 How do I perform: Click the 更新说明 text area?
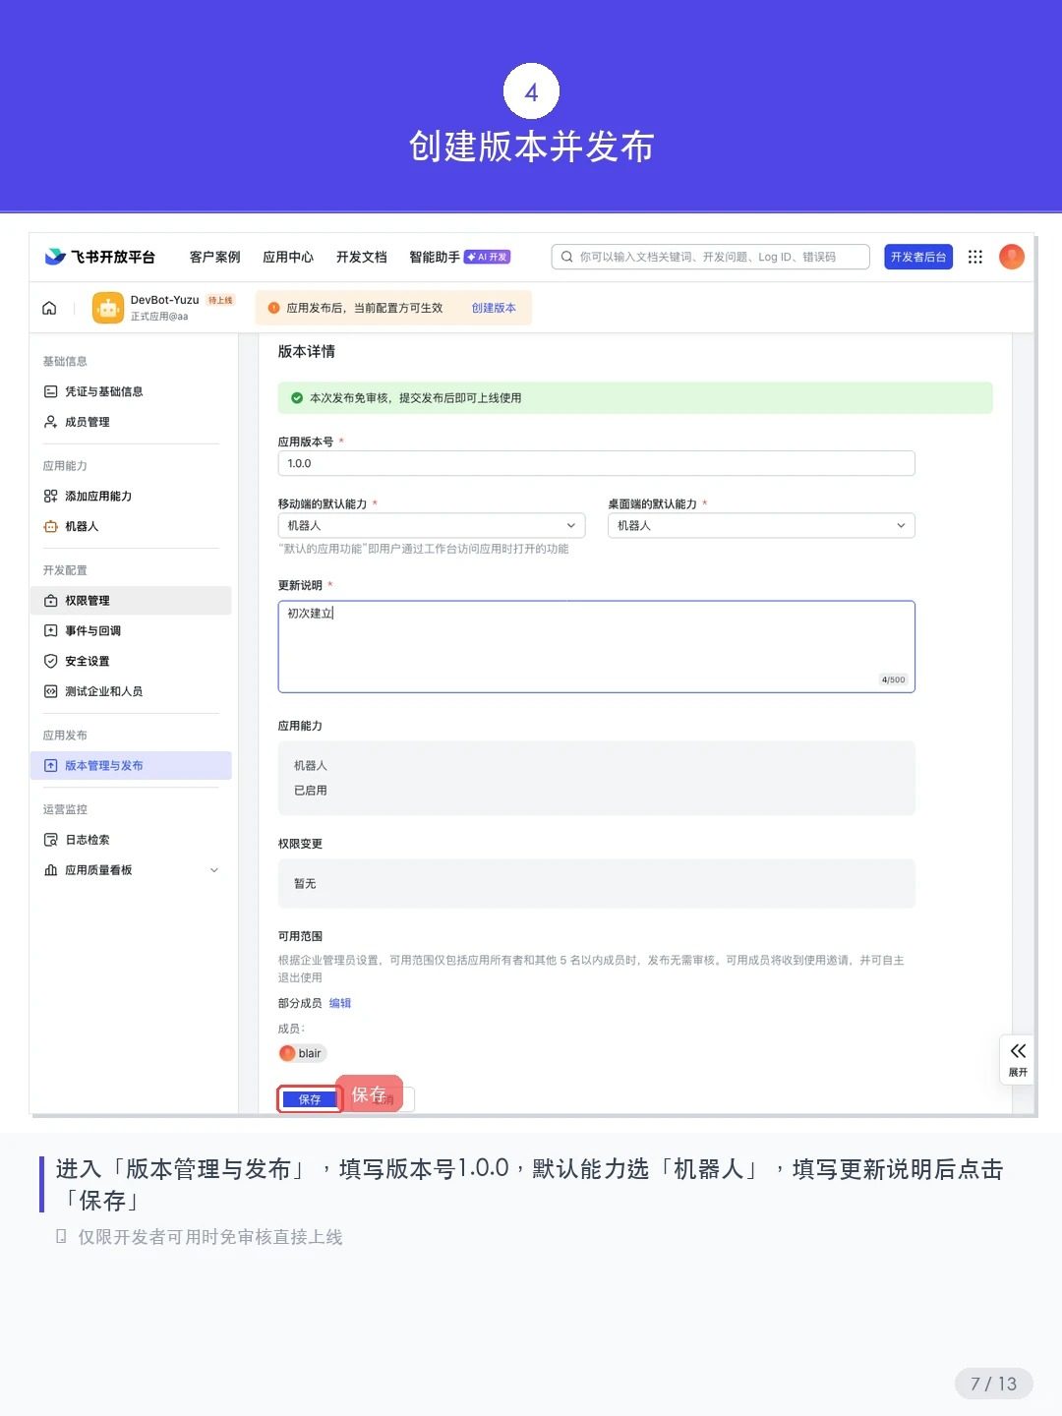point(596,647)
